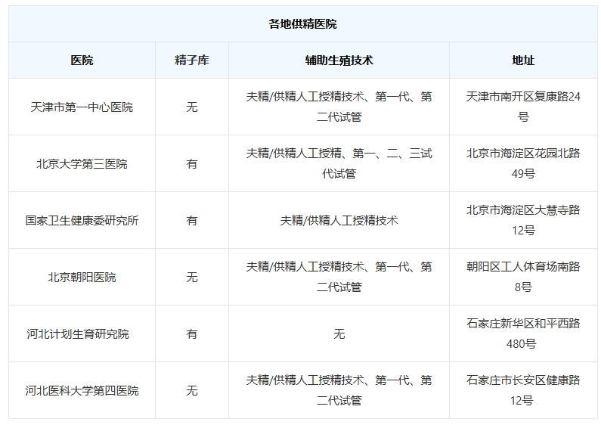Click address 北京市海淀区花园北路49号
Screen dimensions: 601x425
(523, 163)
